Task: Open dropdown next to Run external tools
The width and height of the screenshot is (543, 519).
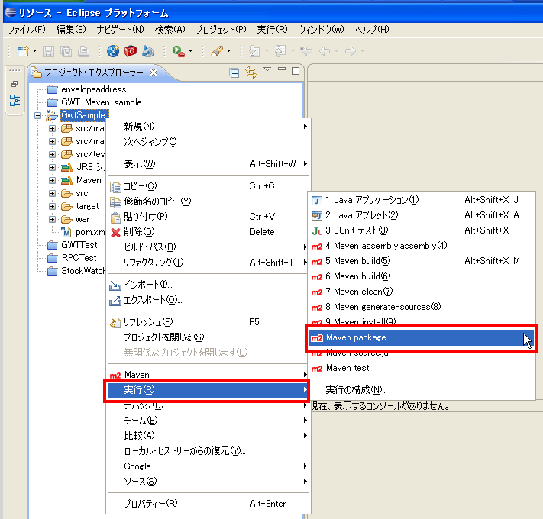Action: click(190, 51)
